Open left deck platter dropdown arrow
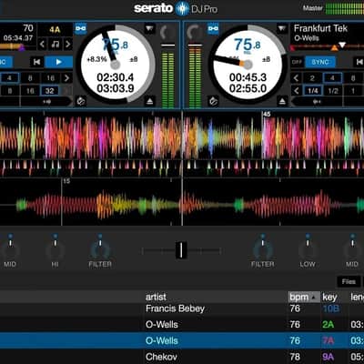Viewport: 364px width, 364px height. (x=149, y=29)
